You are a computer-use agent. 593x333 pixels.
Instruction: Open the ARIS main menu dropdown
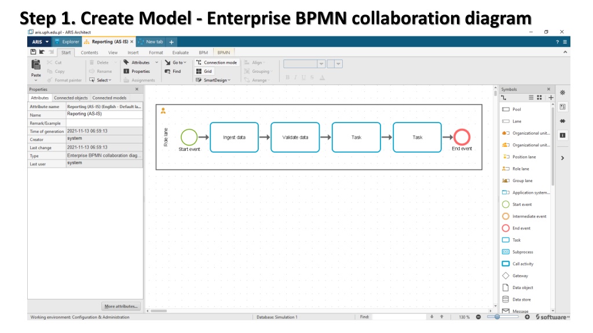41,42
